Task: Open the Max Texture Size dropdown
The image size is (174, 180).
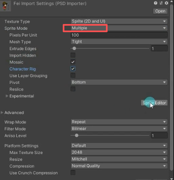Action: pyautogui.click(x=119, y=152)
